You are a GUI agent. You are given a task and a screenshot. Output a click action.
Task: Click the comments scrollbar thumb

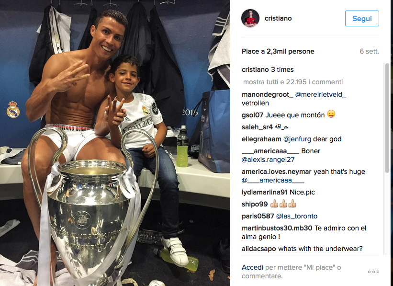(387, 118)
